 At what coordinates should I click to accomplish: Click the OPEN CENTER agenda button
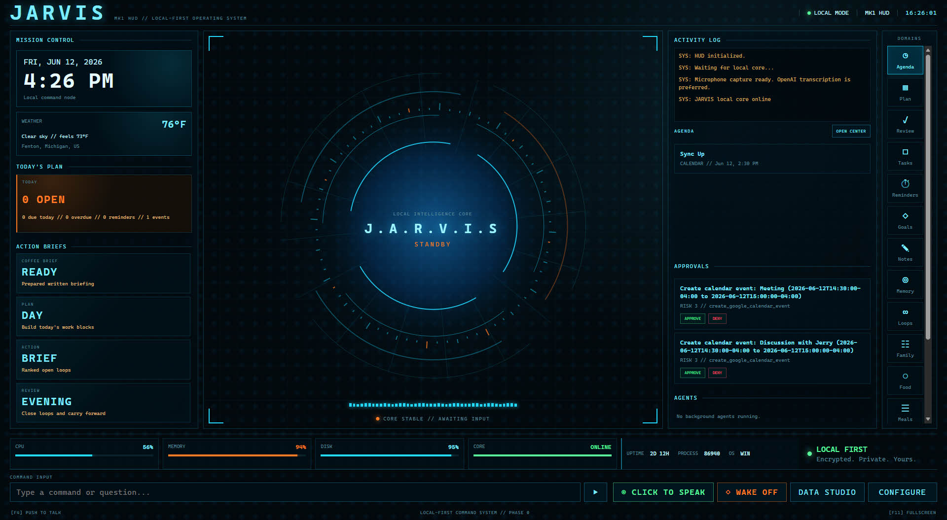pyautogui.click(x=851, y=131)
